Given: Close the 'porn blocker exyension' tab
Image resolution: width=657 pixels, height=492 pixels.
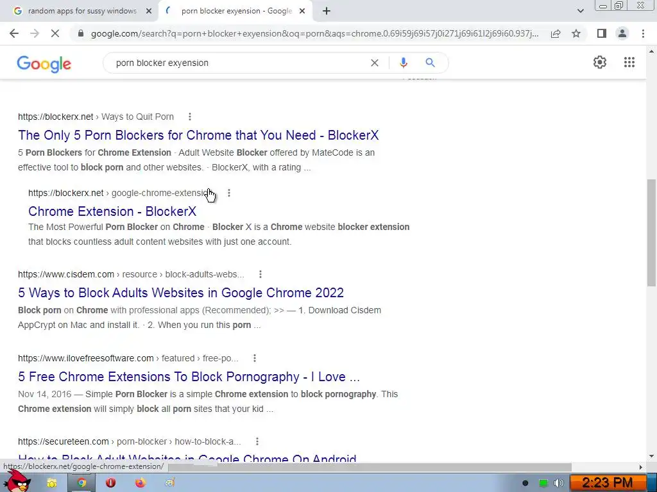Looking at the screenshot, I should pos(302,12).
